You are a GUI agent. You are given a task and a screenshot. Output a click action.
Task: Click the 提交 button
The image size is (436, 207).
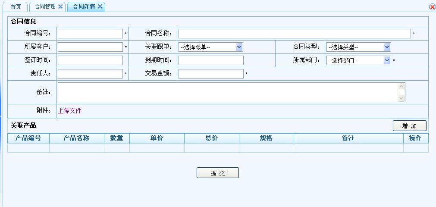point(217,173)
